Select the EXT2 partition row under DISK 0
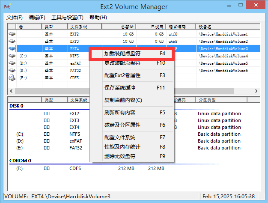 (134, 113)
